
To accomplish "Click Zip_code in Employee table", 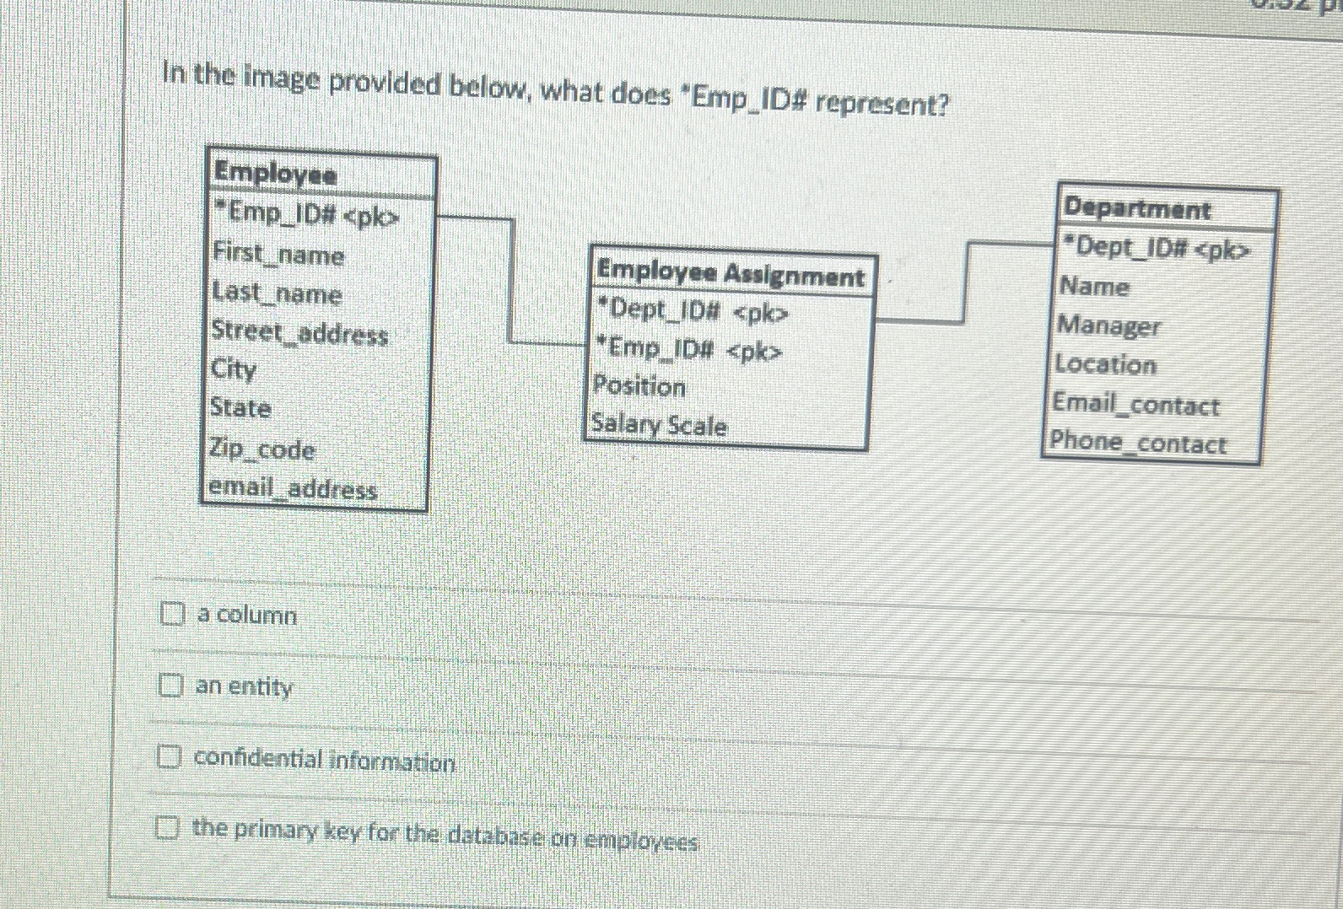I will 262,448.
